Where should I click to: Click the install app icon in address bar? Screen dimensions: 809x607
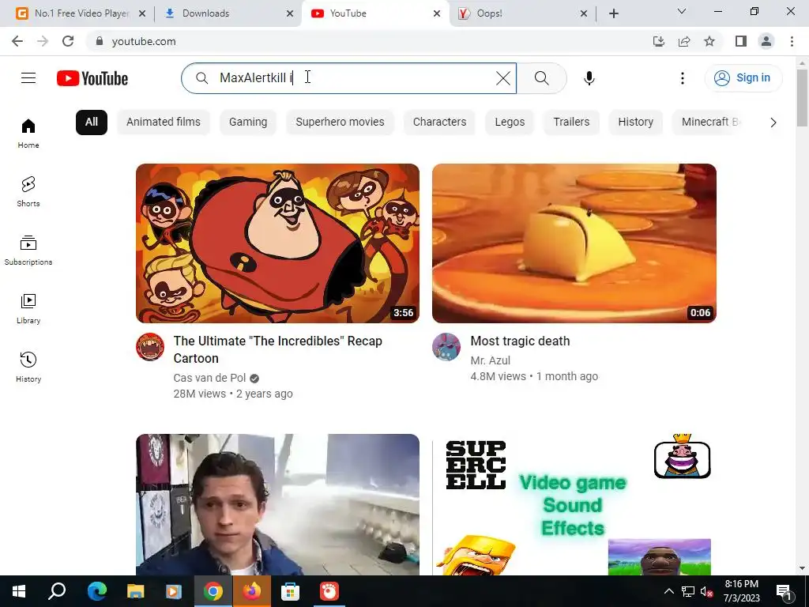pyautogui.click(x=658, y=41)
